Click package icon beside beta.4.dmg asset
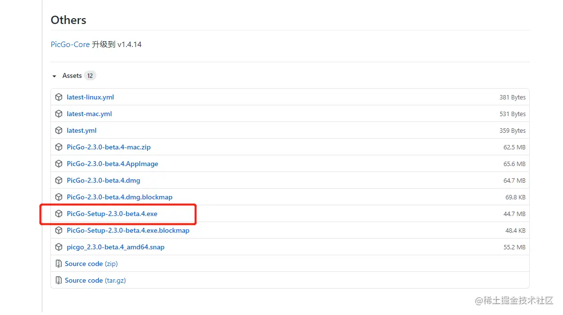The height and width of the screenshot is (315, 563). pos(59,181)
